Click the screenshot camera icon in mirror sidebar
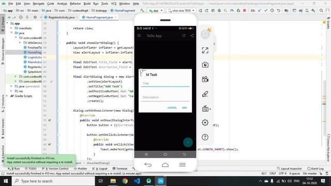 click(x=205, y=65)
